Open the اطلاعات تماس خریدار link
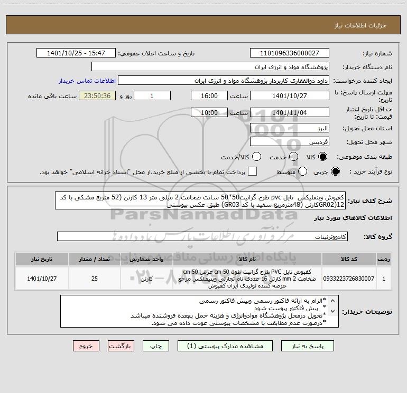 (x=87, y=81)
